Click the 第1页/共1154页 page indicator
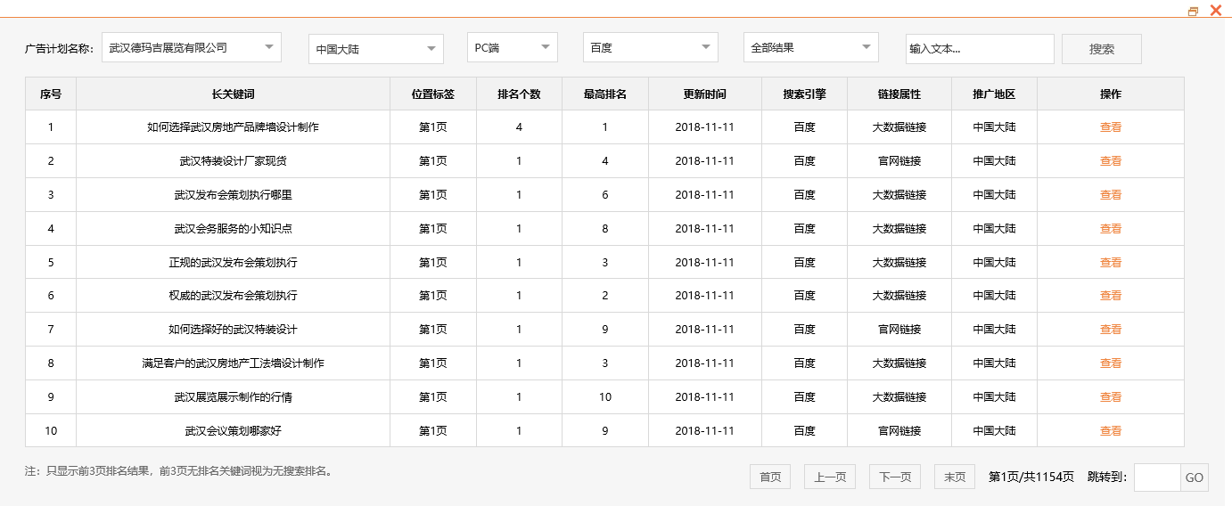The width and height of the screenshot is (1232, 506). [1031, 477]
